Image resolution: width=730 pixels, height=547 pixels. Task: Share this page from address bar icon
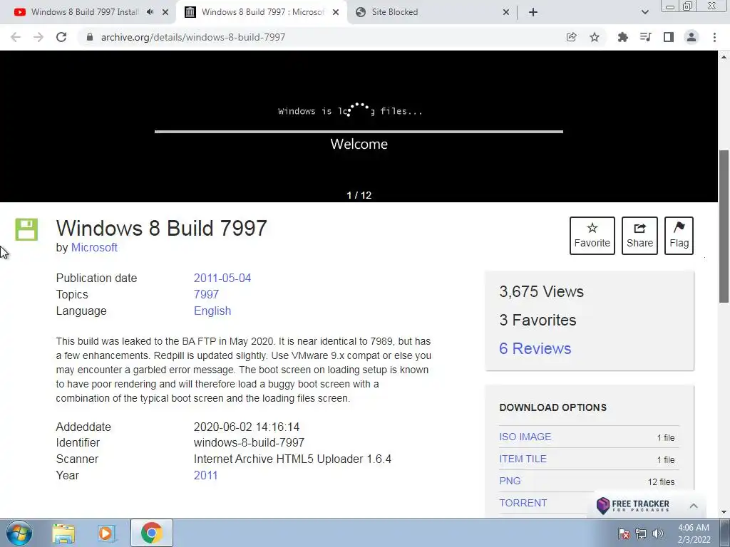tap(571, 37)
